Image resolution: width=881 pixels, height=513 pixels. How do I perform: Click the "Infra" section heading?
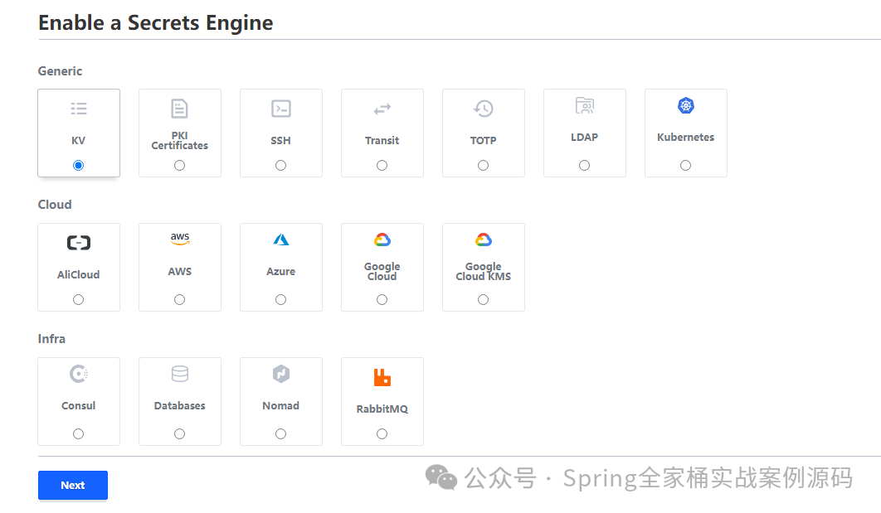point(51,338)
